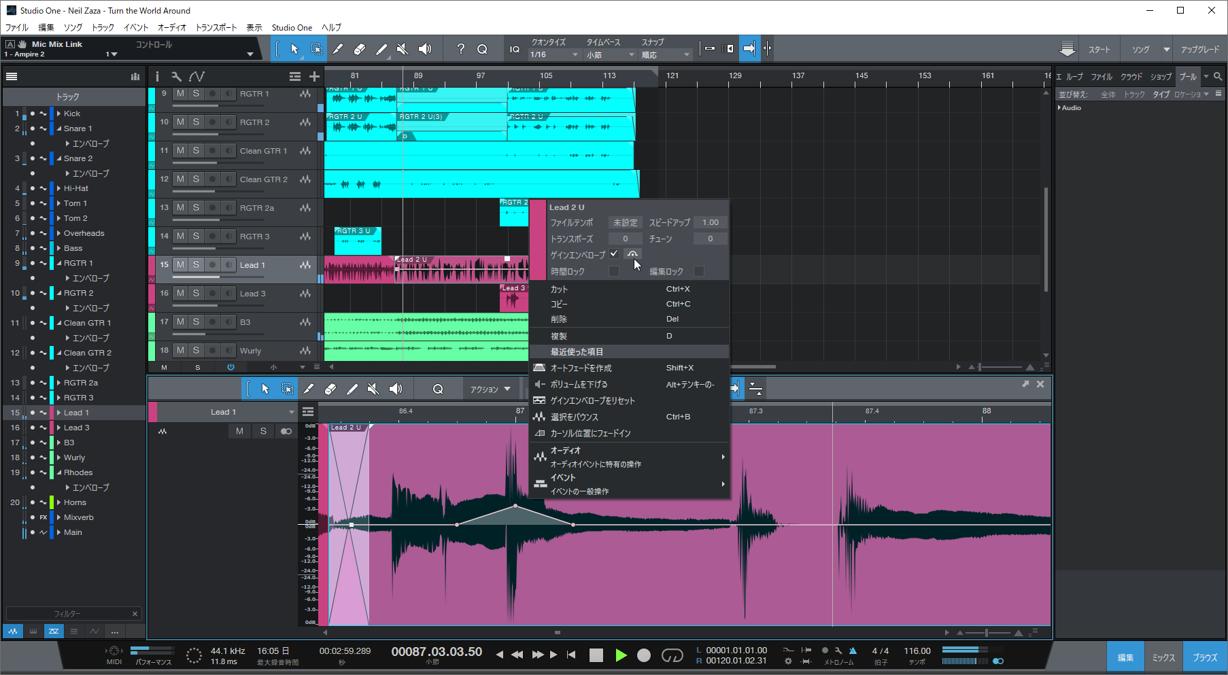
Task: Select the Arrow tool in the main toolbar
Action: (x=294, y=49)
